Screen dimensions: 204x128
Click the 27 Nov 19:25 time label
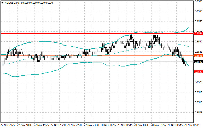(41, 125)
